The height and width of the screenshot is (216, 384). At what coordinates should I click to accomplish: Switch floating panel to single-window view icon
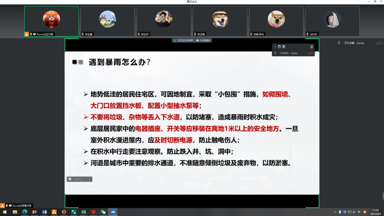click(x=279, y=47)
